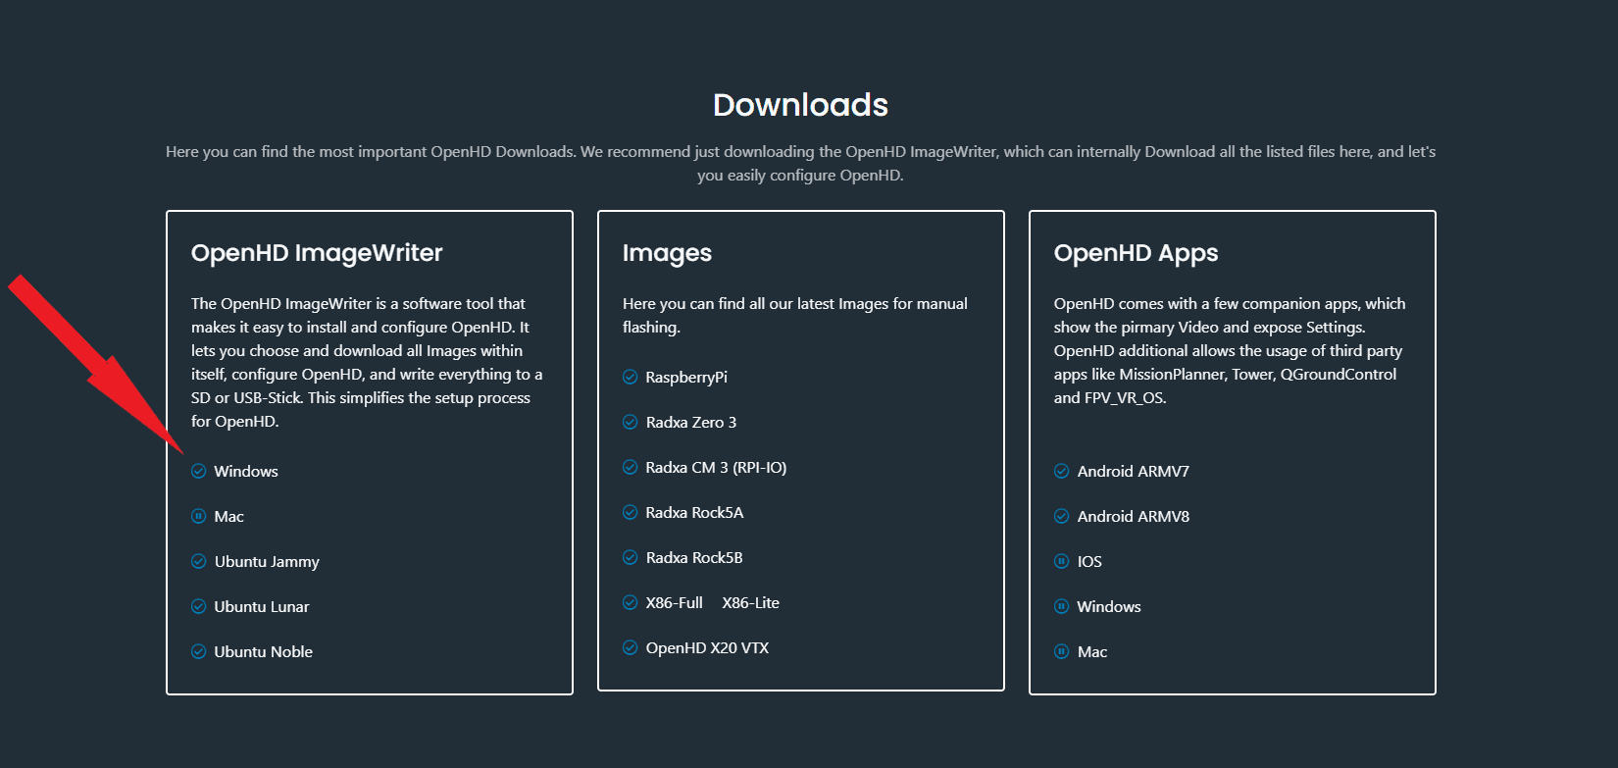Download the Radxa Rock5B image
The width and height of the screenshot is (1618, 768).
pos(694,557)
